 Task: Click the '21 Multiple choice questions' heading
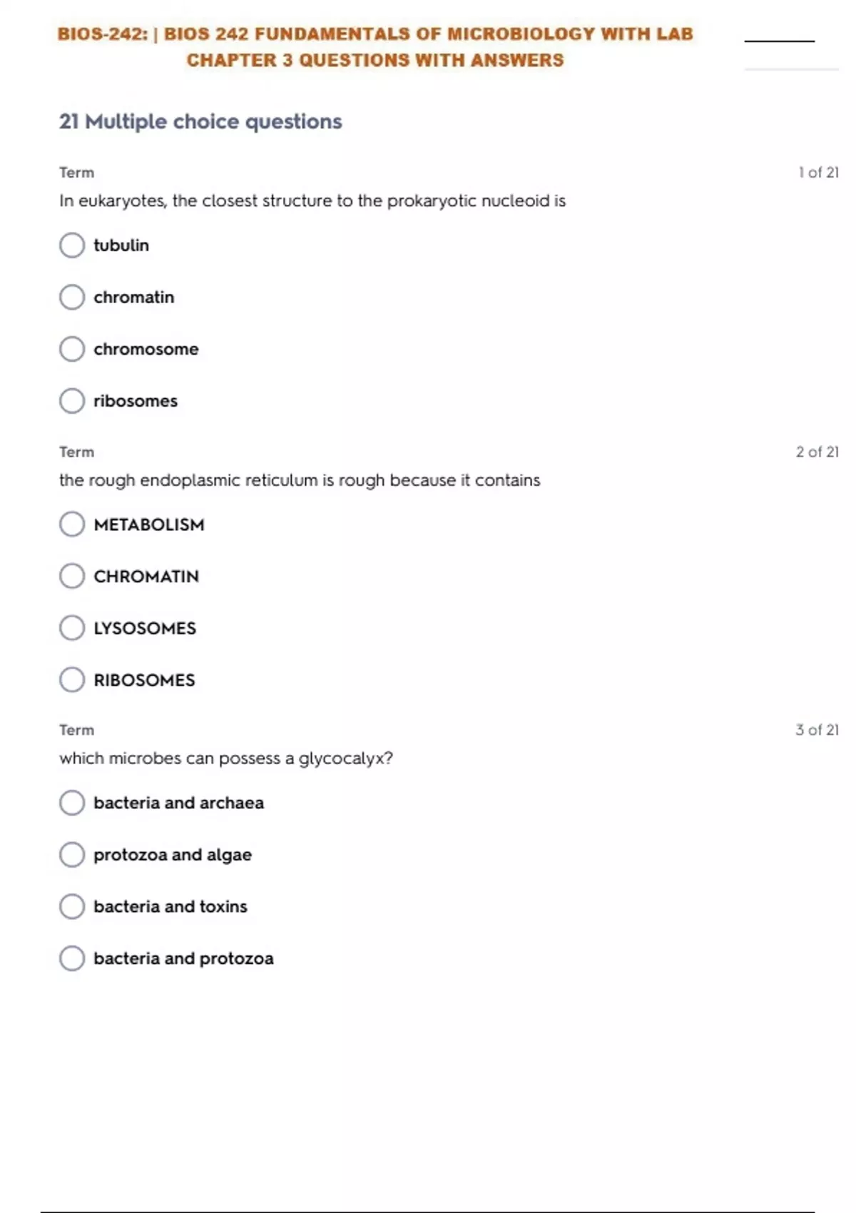(x=200, y=122)
